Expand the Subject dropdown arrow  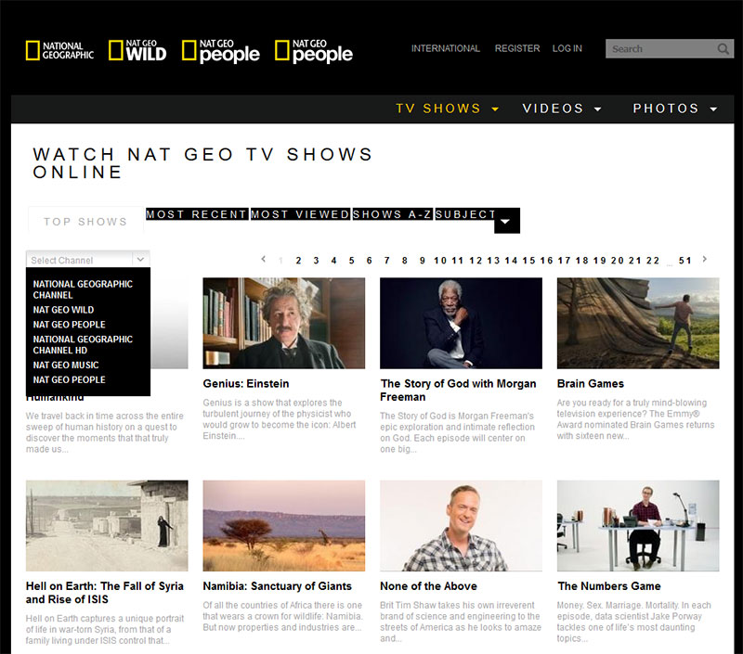(506, 222)
